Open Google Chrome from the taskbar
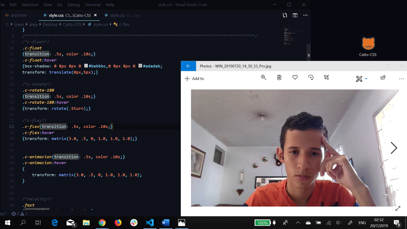 point(102,223)
